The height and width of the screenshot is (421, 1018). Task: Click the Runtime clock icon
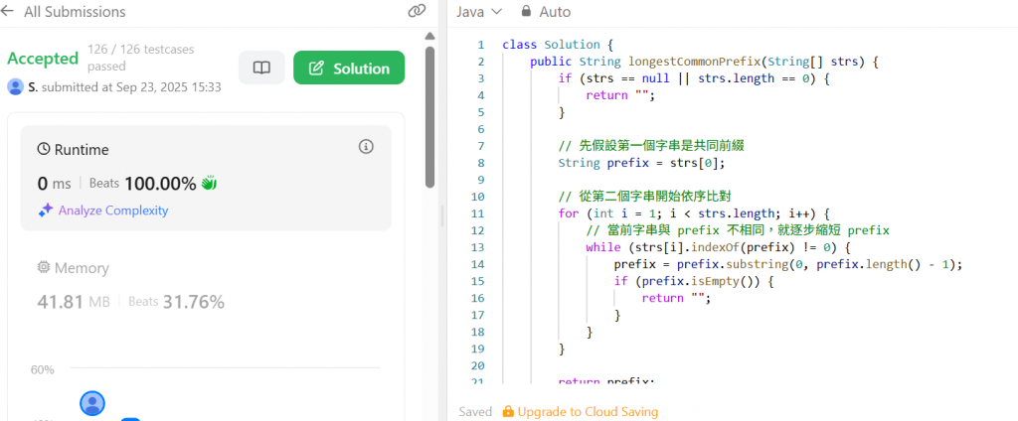tap(44, 150)
